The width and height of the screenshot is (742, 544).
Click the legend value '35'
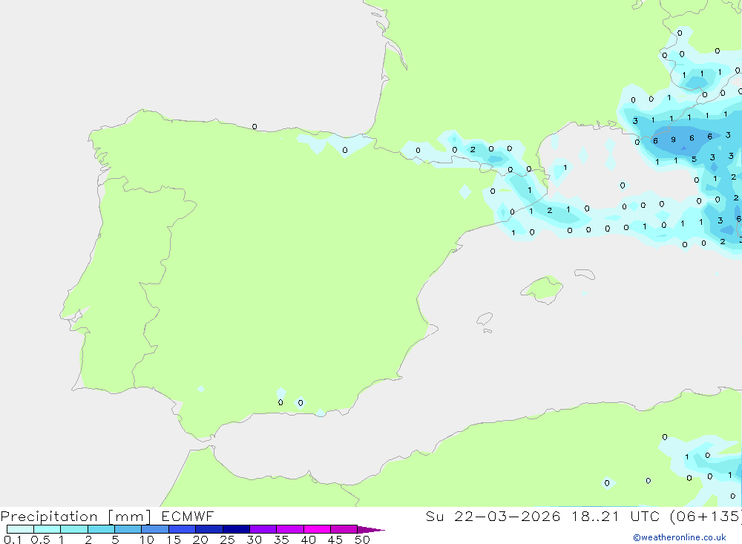click(x=281, y=540)
